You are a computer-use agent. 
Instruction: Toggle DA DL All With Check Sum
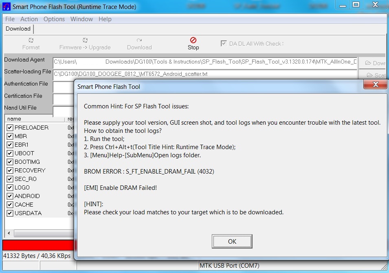click(x=224, y=44)
